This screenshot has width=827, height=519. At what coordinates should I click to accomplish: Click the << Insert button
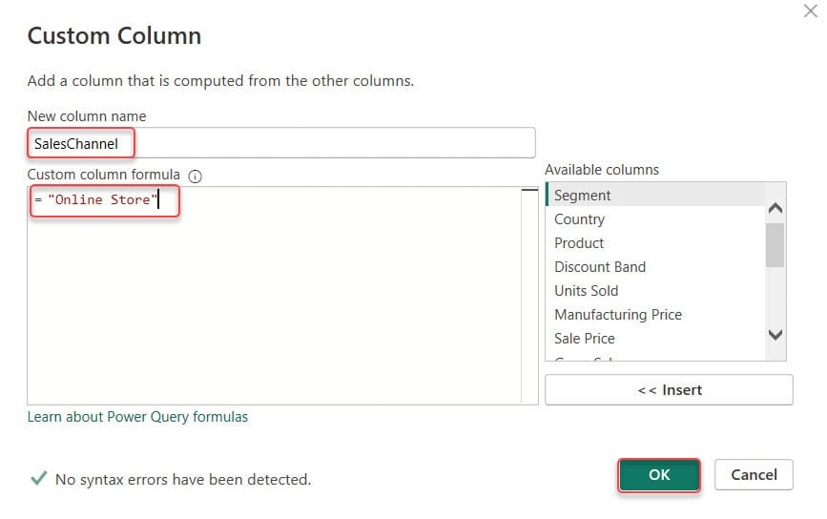669,390
